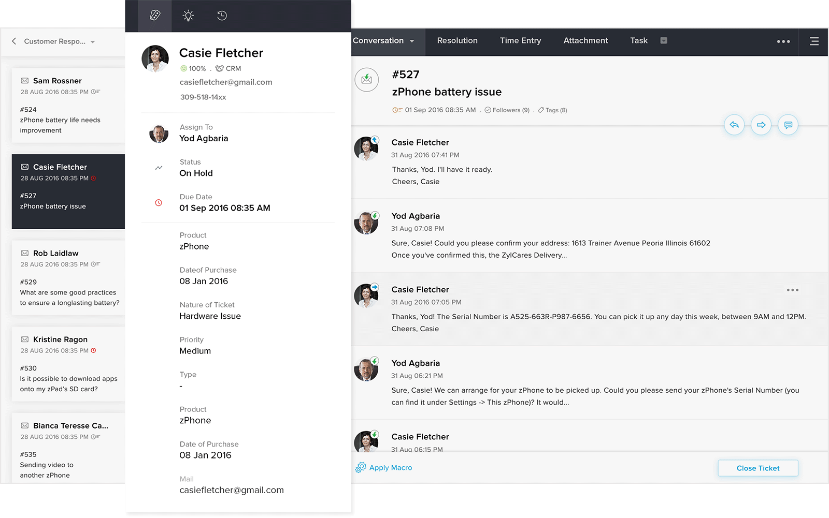Click mail icon on Kristine Ragon card
Viewport: 829px width, 518px height.
click(x=25, y=339)
